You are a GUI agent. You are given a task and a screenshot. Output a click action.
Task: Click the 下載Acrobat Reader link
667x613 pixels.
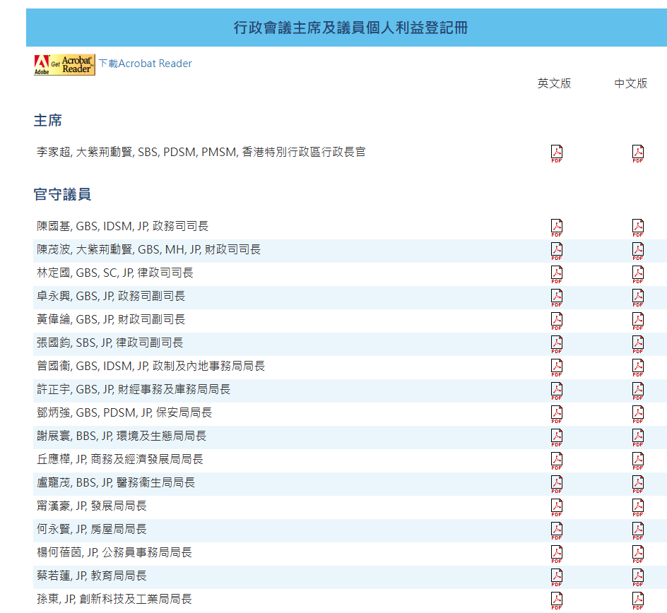tap(145, 64)
